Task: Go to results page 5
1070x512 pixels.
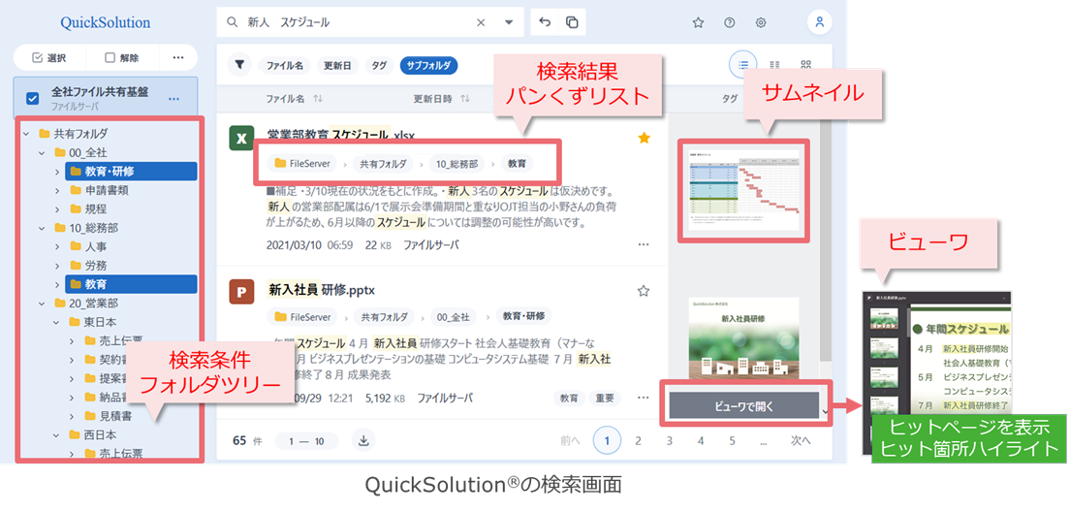Action: click(732, 440)
